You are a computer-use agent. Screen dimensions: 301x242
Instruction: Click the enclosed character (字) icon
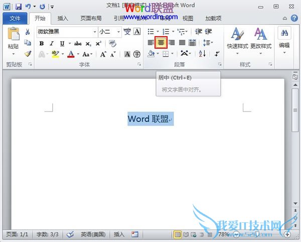pyautogui.click(x=137, y=54)
